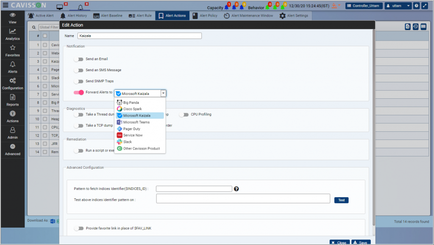Enable Take a Thread dump toggle
This screenshot has width=434, height=245.
coord(78,114)
